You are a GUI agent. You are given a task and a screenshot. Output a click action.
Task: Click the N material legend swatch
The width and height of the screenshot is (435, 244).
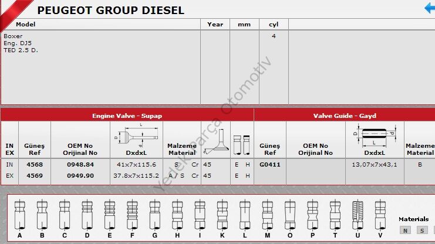[405, 230]
